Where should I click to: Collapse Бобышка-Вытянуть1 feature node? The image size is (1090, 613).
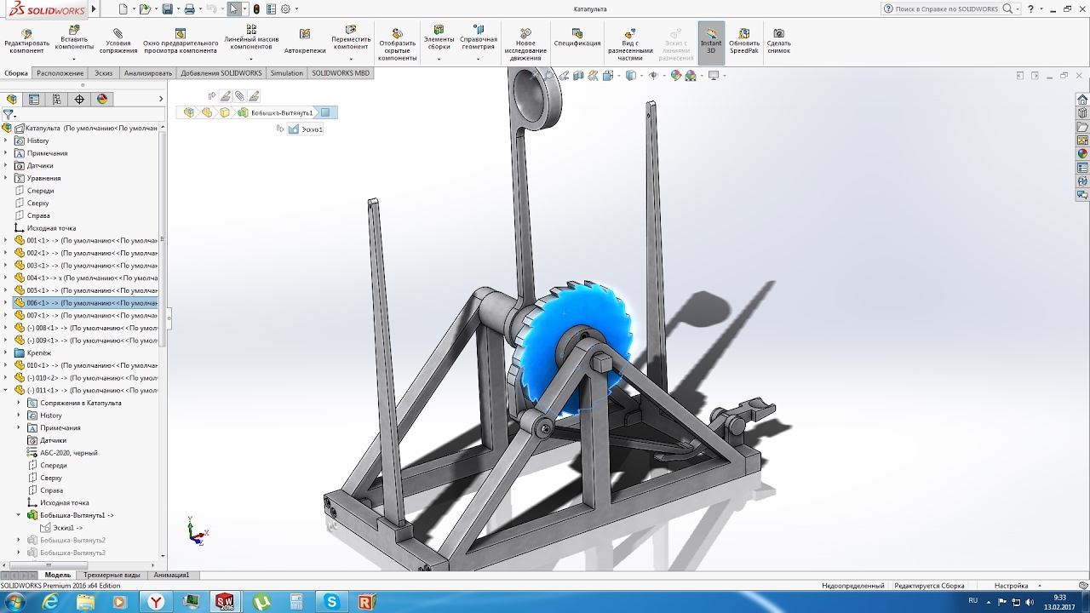19,515
